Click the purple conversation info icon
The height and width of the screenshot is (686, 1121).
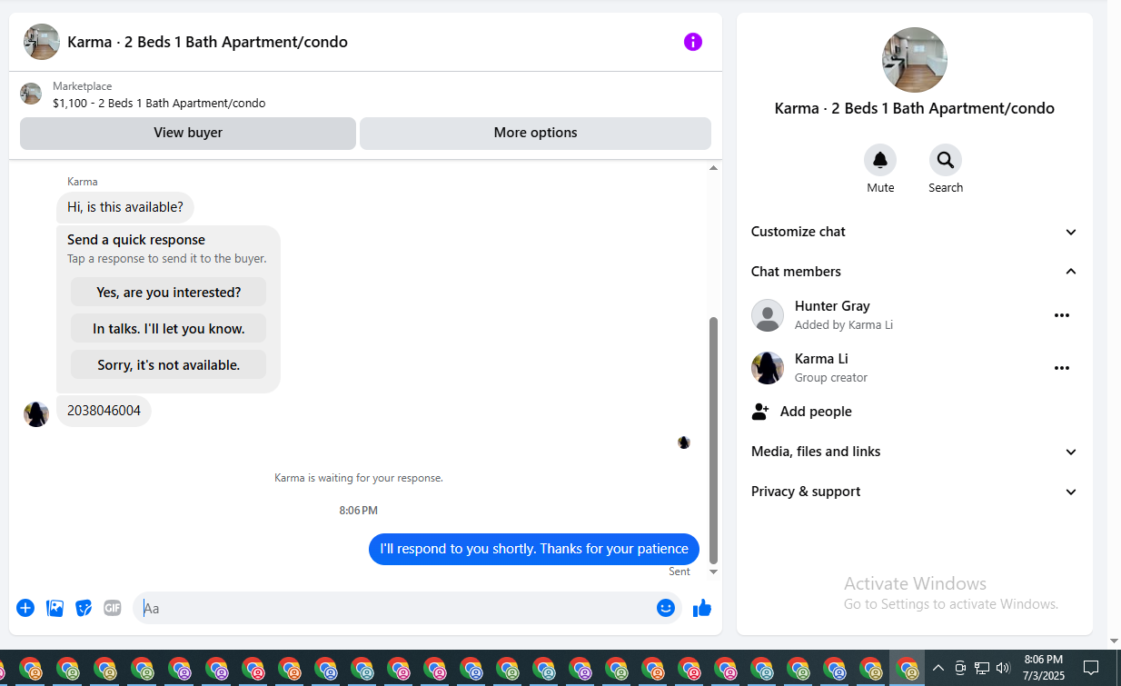(x=693, y=42)
